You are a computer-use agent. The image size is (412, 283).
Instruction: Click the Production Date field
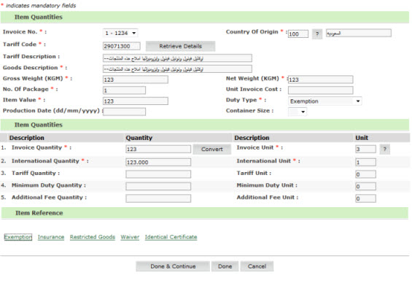point(124,112)
